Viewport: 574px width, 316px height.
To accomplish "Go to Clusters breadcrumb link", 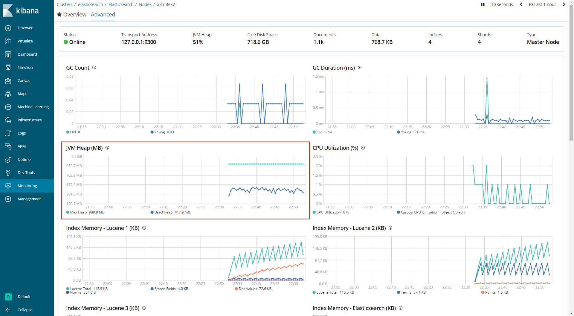I will click(65, 4).
